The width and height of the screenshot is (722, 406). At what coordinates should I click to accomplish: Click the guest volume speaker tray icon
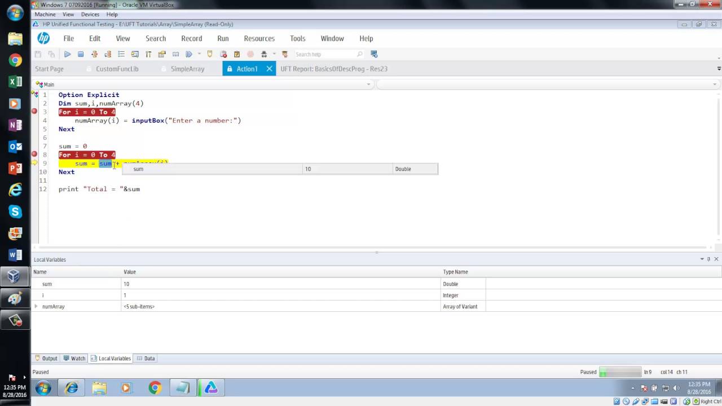(x=676, y=388)
